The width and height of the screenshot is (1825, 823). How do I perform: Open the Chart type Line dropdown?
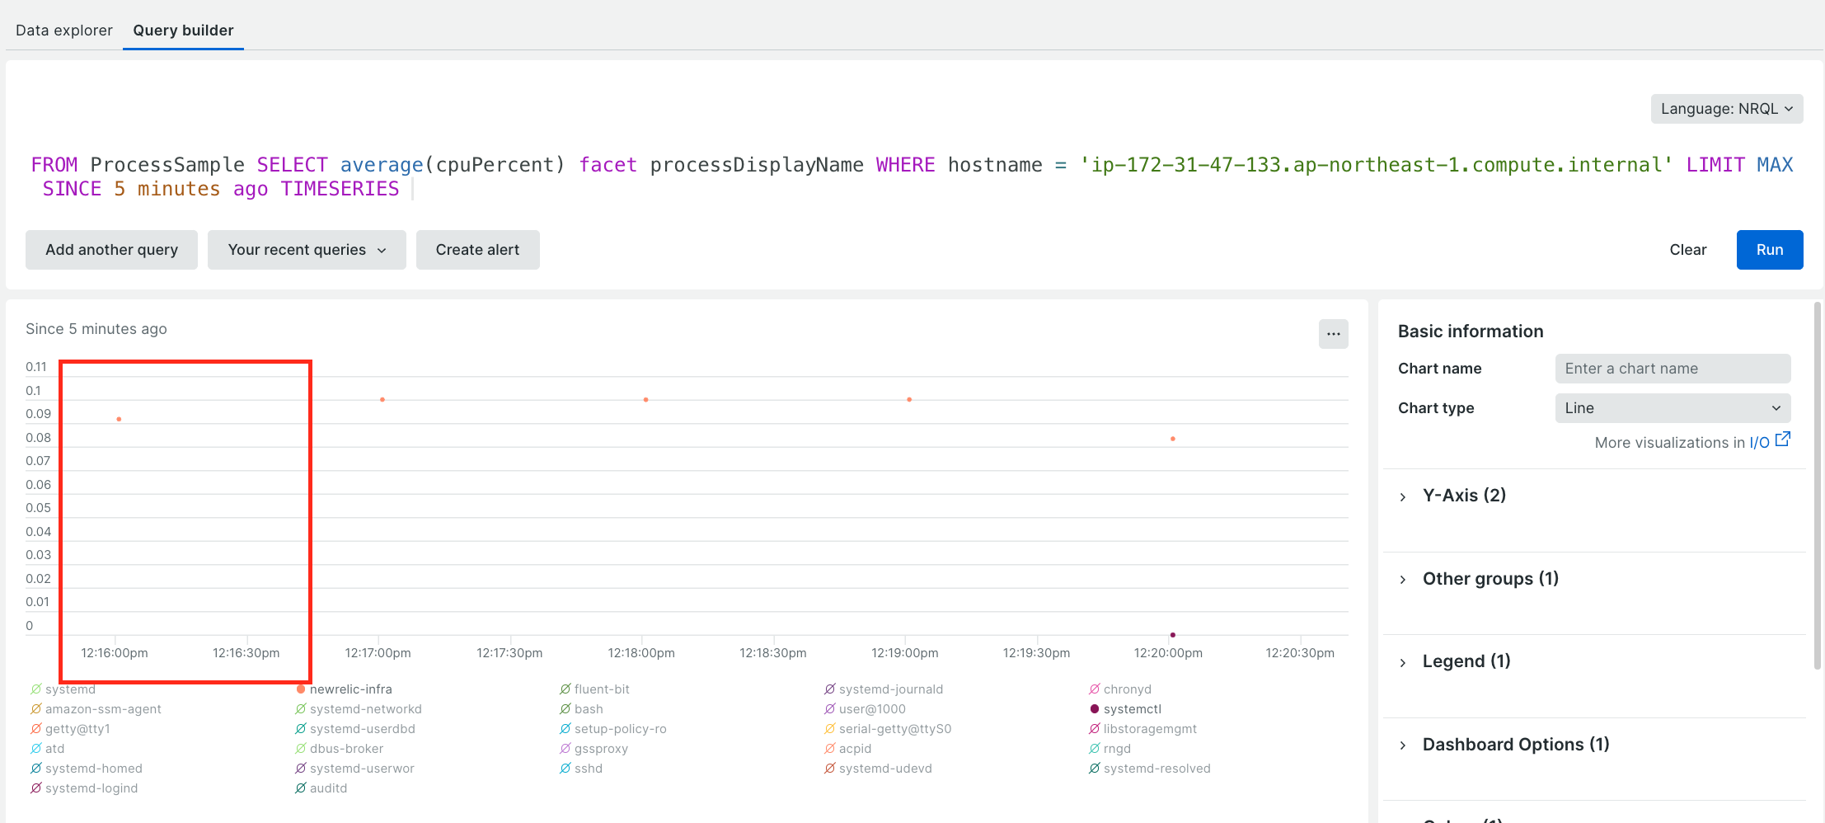pyautogui.click(x=1673, y=408)
